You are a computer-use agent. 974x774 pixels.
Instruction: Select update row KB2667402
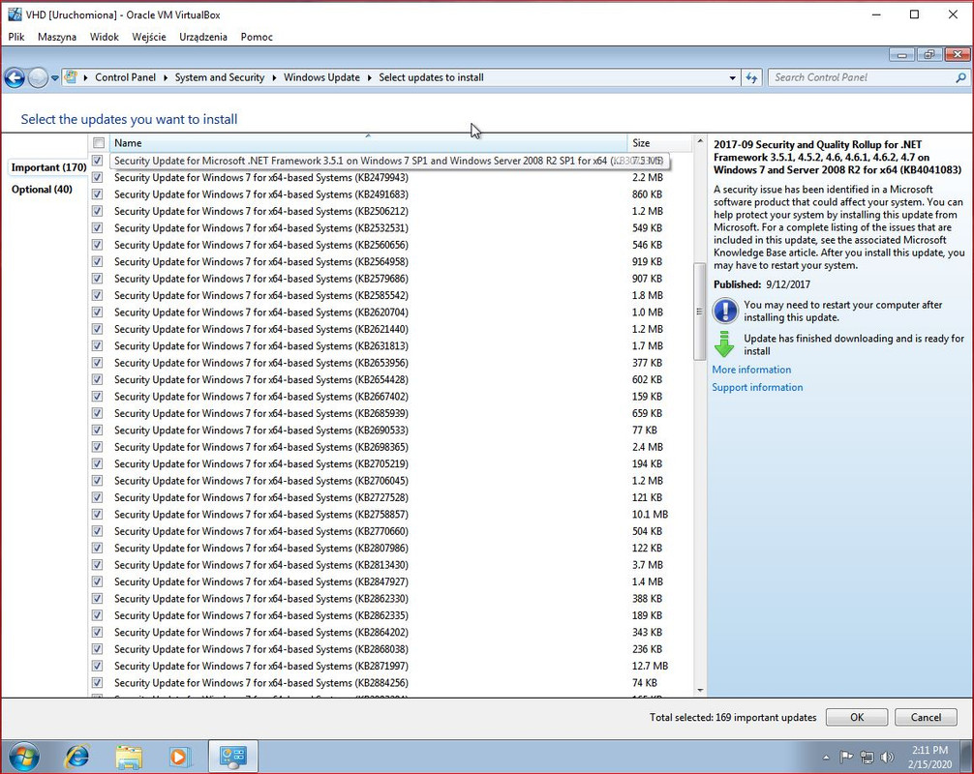391,396
